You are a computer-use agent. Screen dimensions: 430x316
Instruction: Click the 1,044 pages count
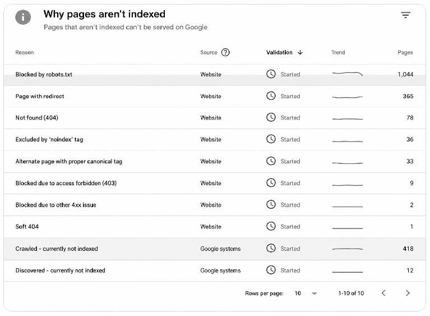(x=405, y=75)
